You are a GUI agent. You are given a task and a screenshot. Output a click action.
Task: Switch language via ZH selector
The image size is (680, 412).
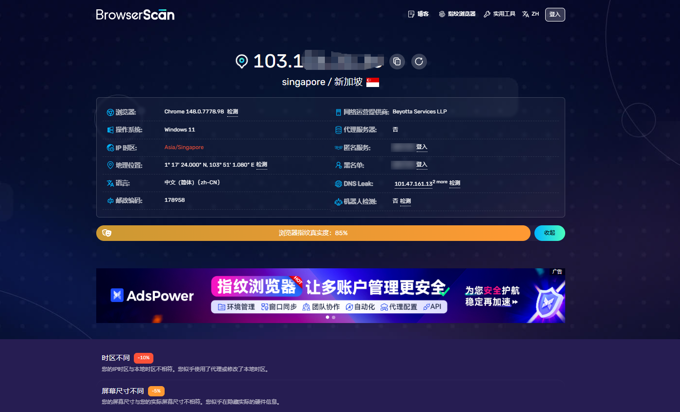[x=531, y=14]
